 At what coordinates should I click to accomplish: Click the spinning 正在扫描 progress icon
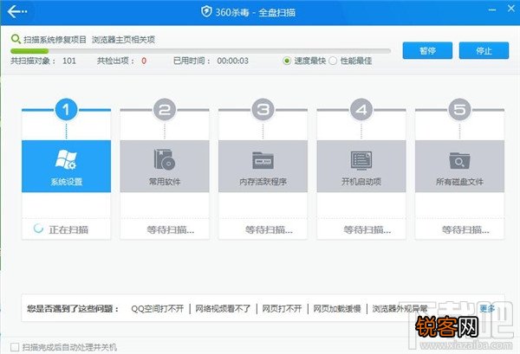pyautogui.click(x=38, y=228)
